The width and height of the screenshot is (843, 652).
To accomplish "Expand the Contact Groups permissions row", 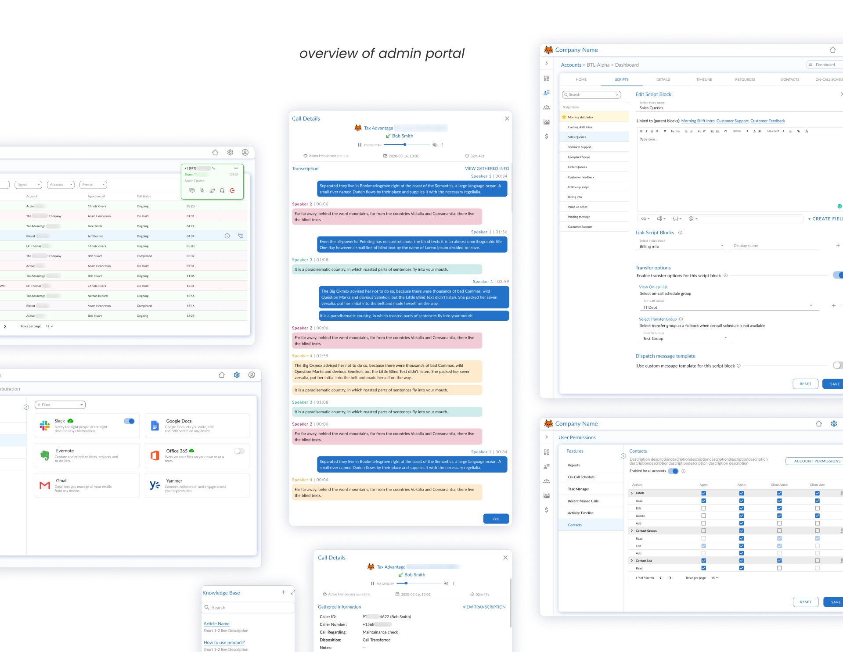I will (632, 531).
